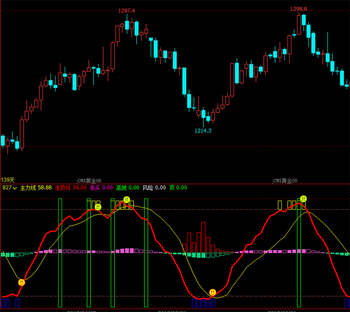
Task: Open the B27 indicator dropdown arrow
Action: pos(15,188)
